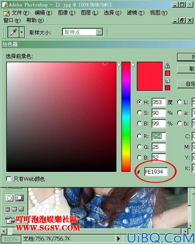The image size is (195, 244).
Task: Open the 文件(F) menu
Action: point(20,13)
